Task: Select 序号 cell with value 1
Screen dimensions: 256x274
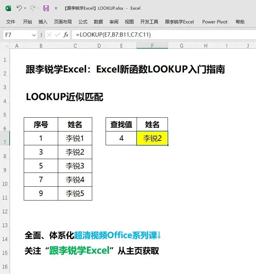Action: (x=41, y=138)
